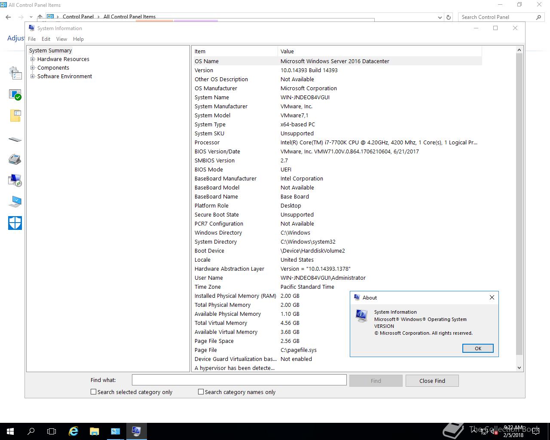The height and width of the screenshot is (440, 550).
Task: Open Administrative Tools icon in Control Panel
Action: tap(15, 73)
